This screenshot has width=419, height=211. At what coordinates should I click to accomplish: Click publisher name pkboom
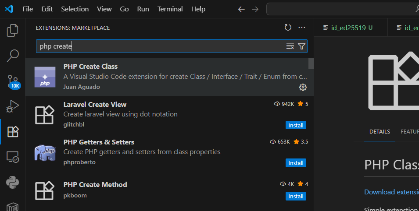coord(75,196)
